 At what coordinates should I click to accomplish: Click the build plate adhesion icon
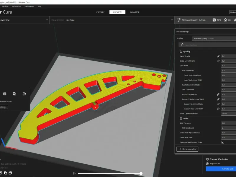(235, 20)
